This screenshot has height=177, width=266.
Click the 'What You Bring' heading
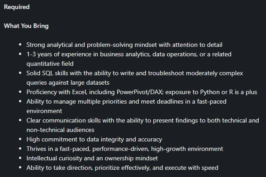[26, 26]
